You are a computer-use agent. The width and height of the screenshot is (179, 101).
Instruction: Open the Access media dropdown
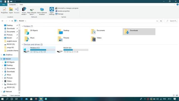[x=24, y=11]
